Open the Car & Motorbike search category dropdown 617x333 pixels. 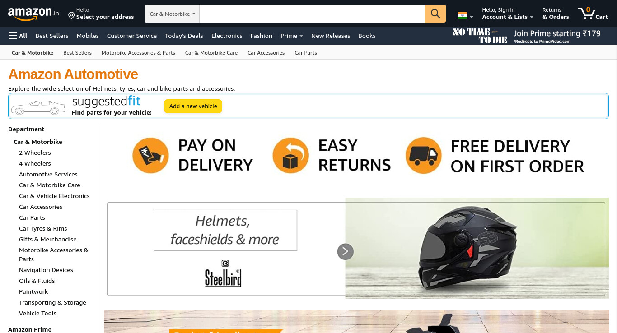[172, 14]
